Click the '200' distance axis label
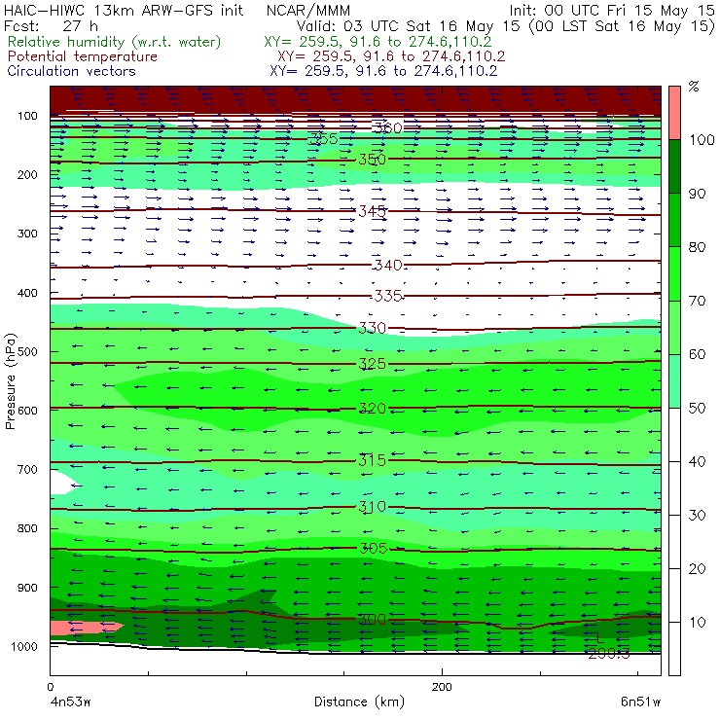The height and width of the screenshot is (720, 720). tap(442, 687)
